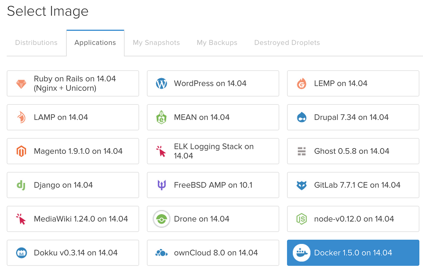Switch to the Distributions tab

pos(36,43)
